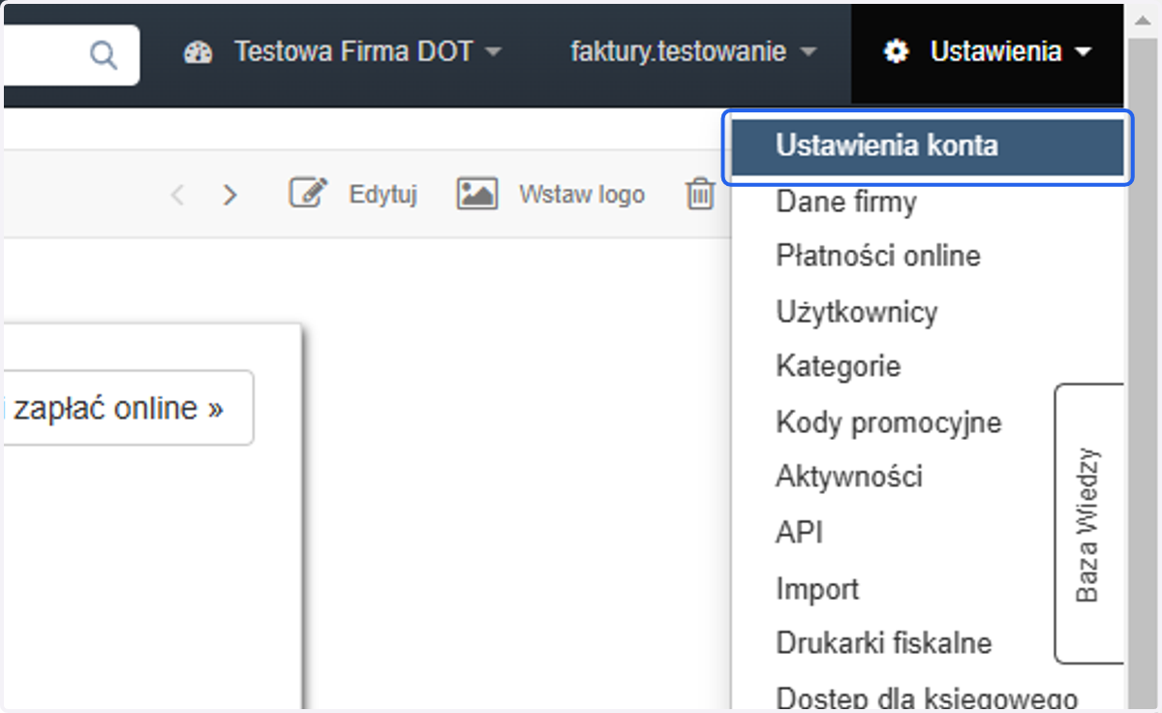Click the search magnifier icon
1162x713 pixels.
pyautogui.click(x=103, y=53)
